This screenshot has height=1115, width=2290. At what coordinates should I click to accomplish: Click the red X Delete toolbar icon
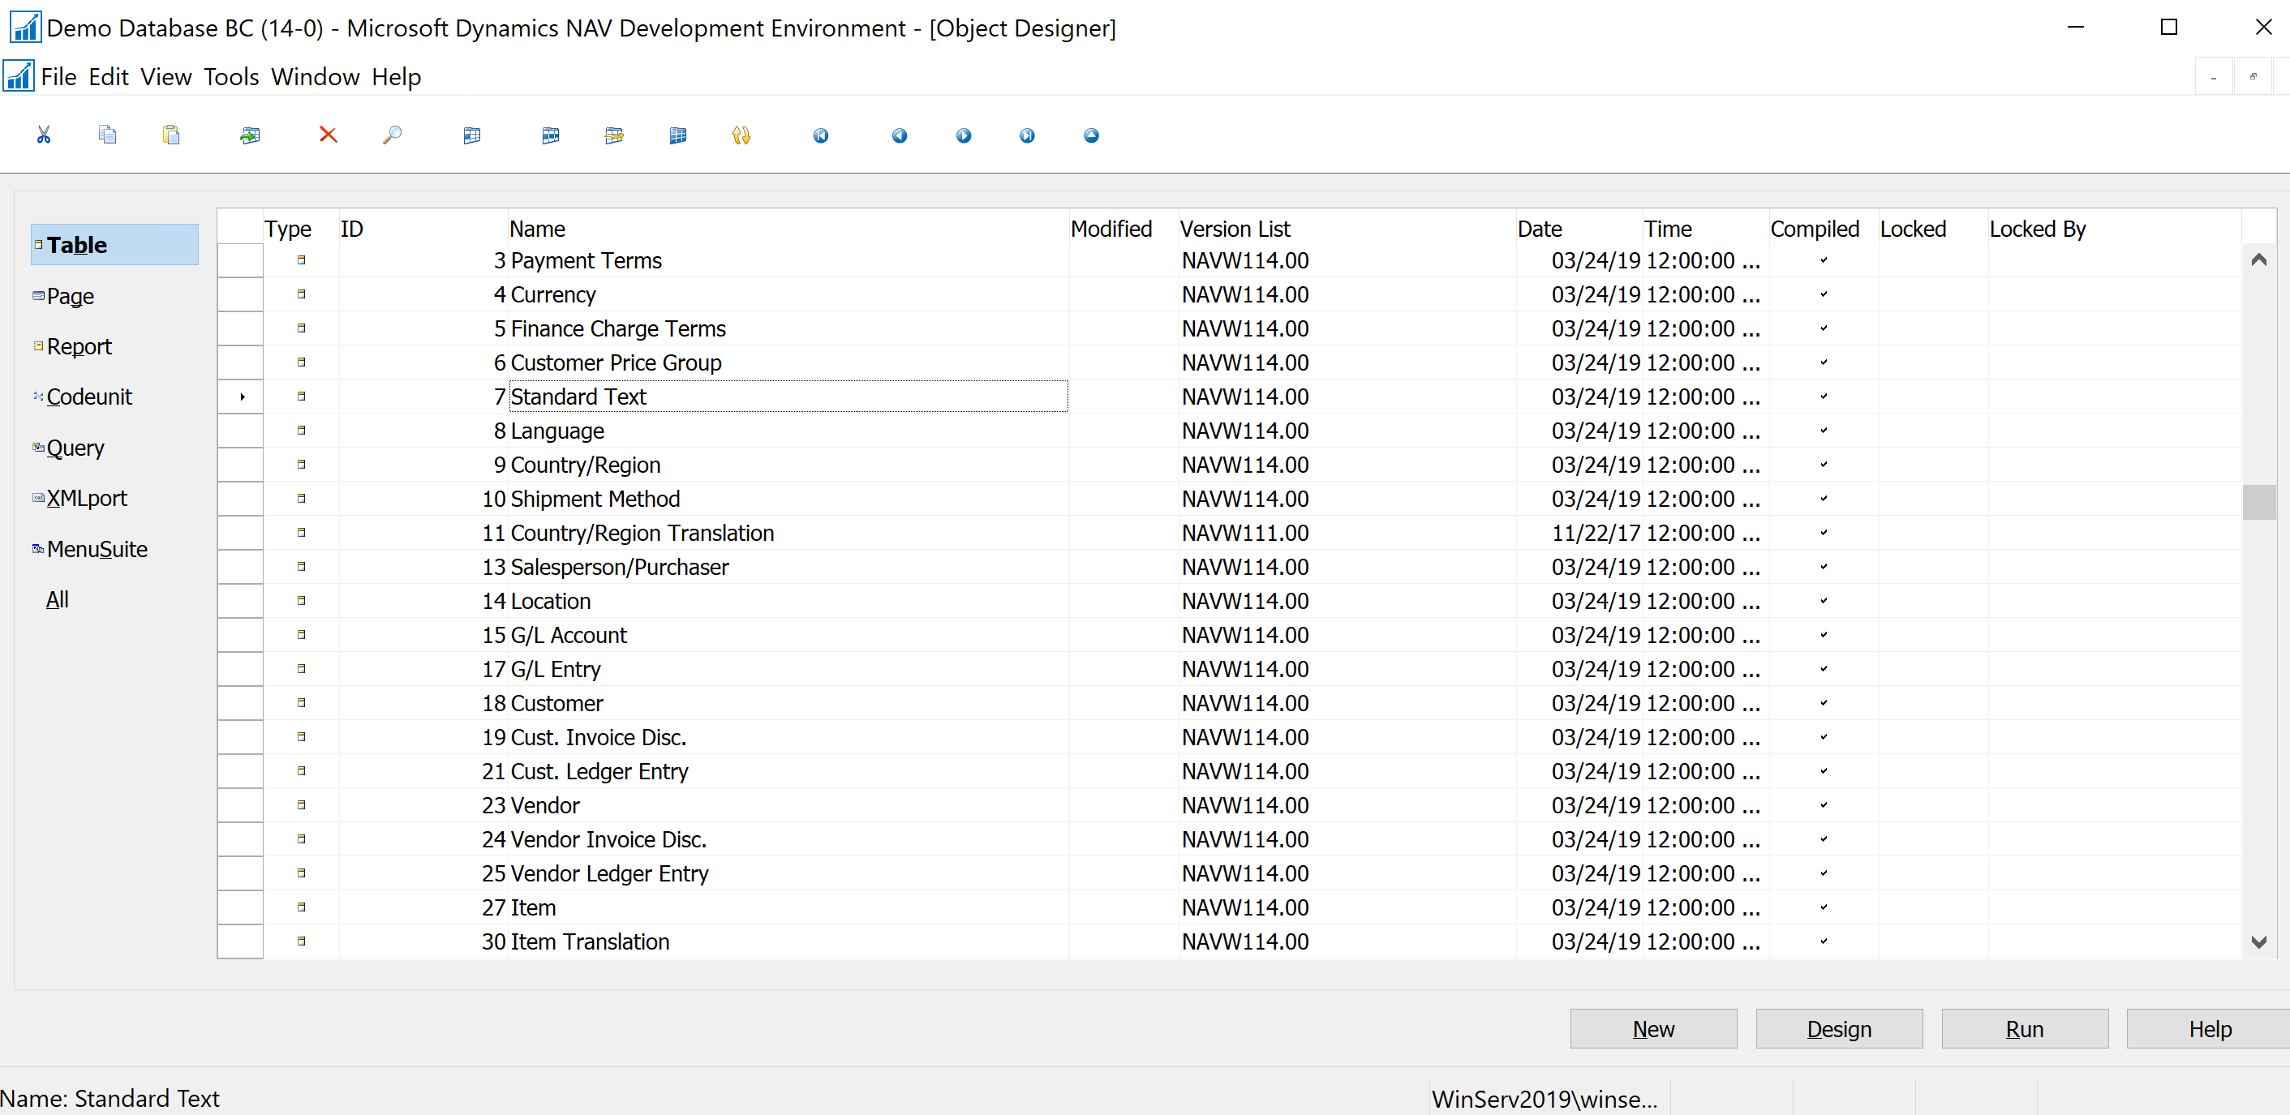(x=328, y=135)
